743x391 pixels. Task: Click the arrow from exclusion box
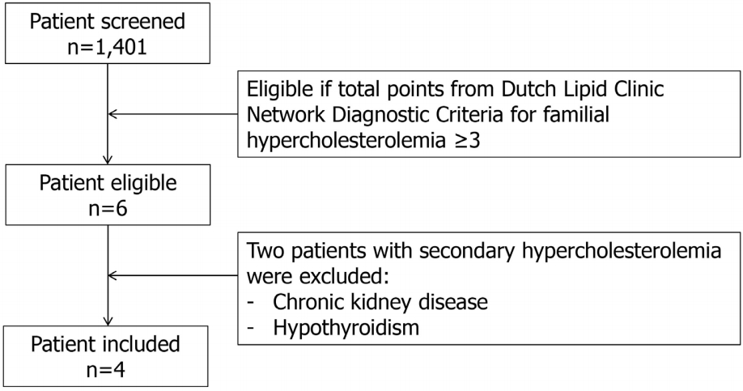(173, 275)
